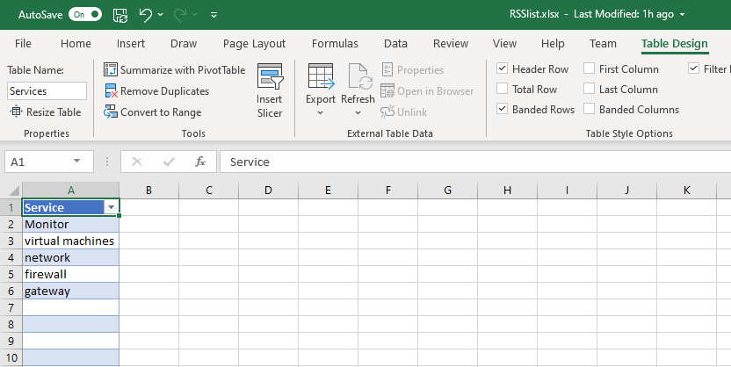Click the Save icon in title bar

120,15
